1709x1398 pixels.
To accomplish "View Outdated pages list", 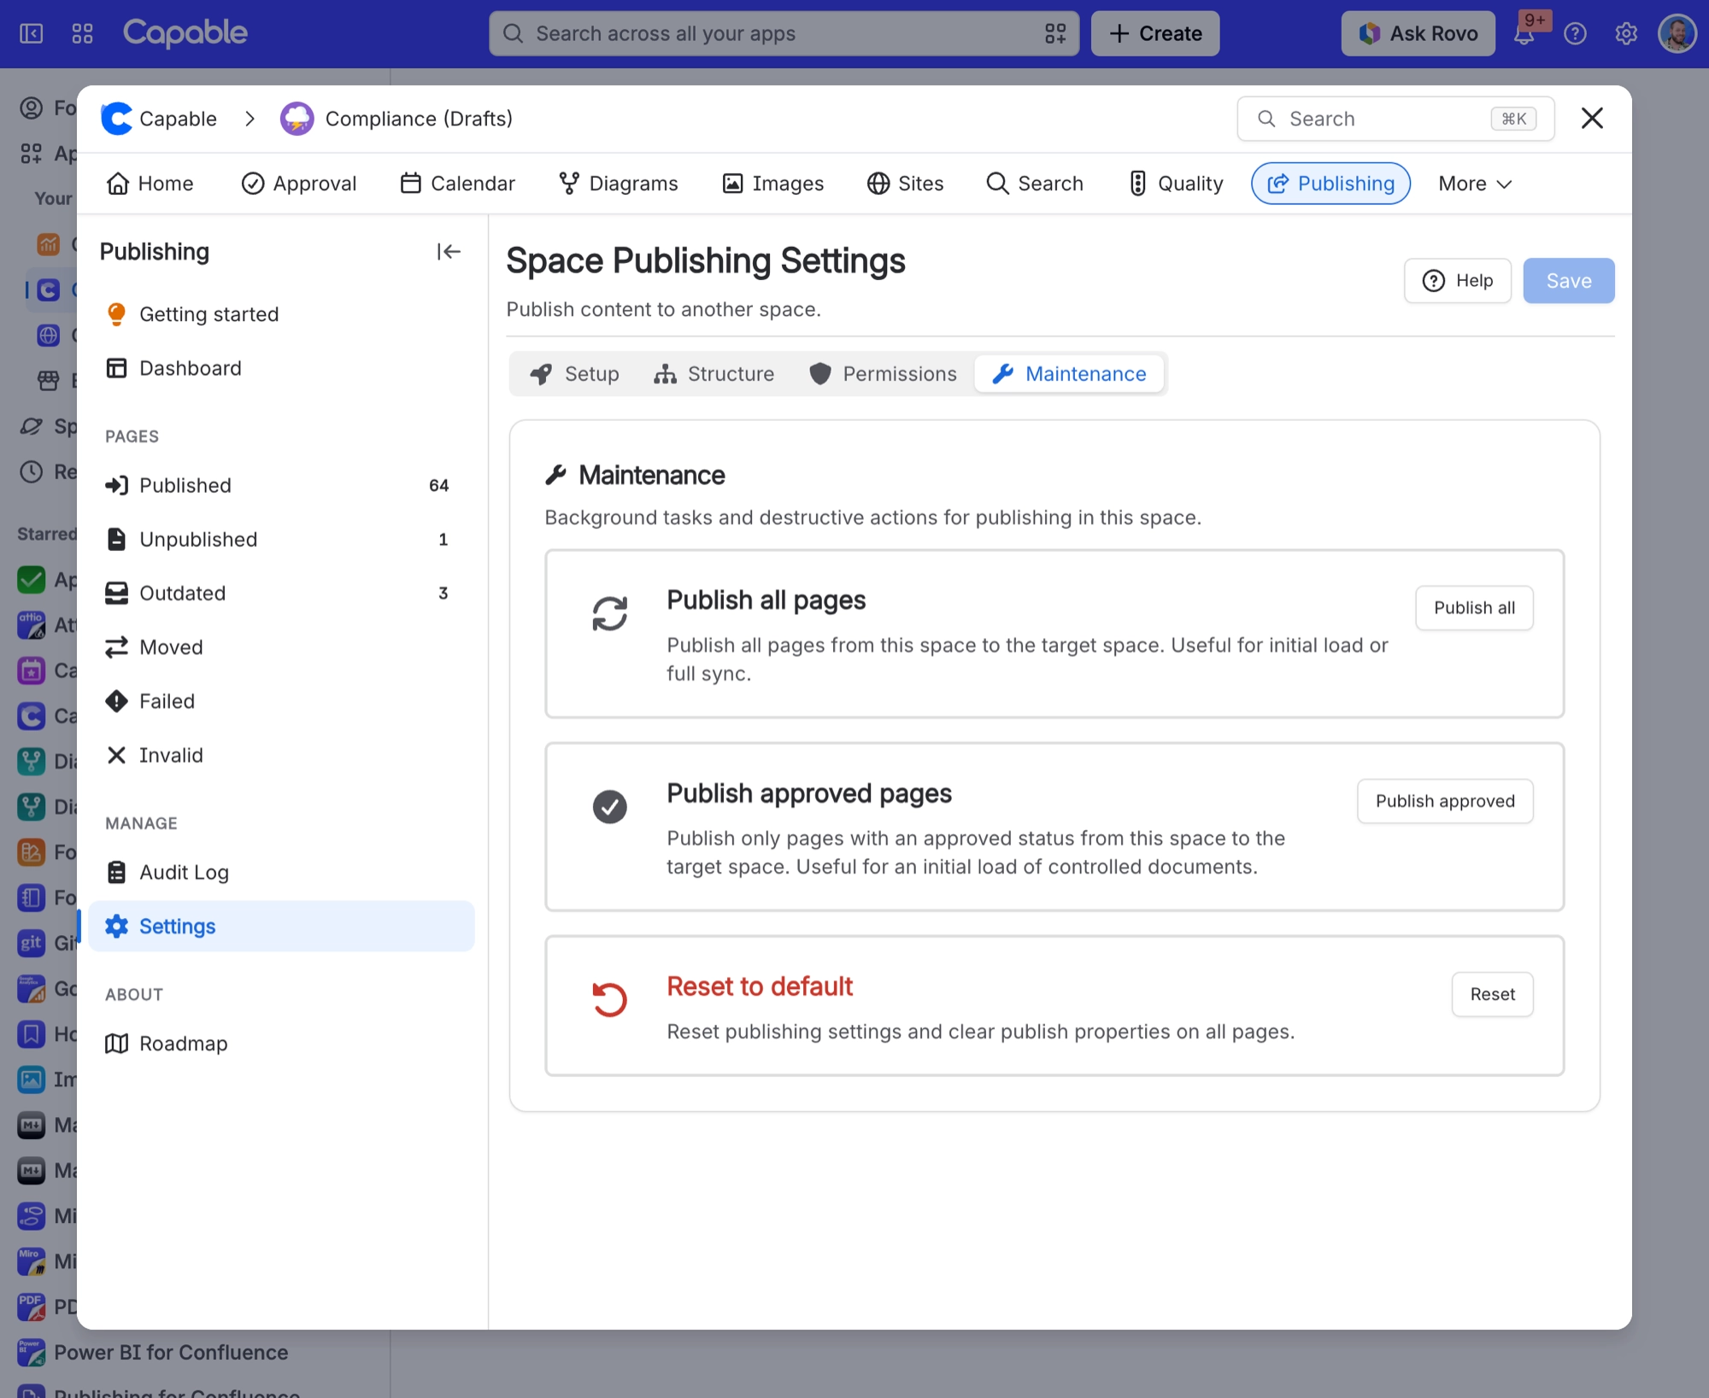I will [x=281, y=593].
